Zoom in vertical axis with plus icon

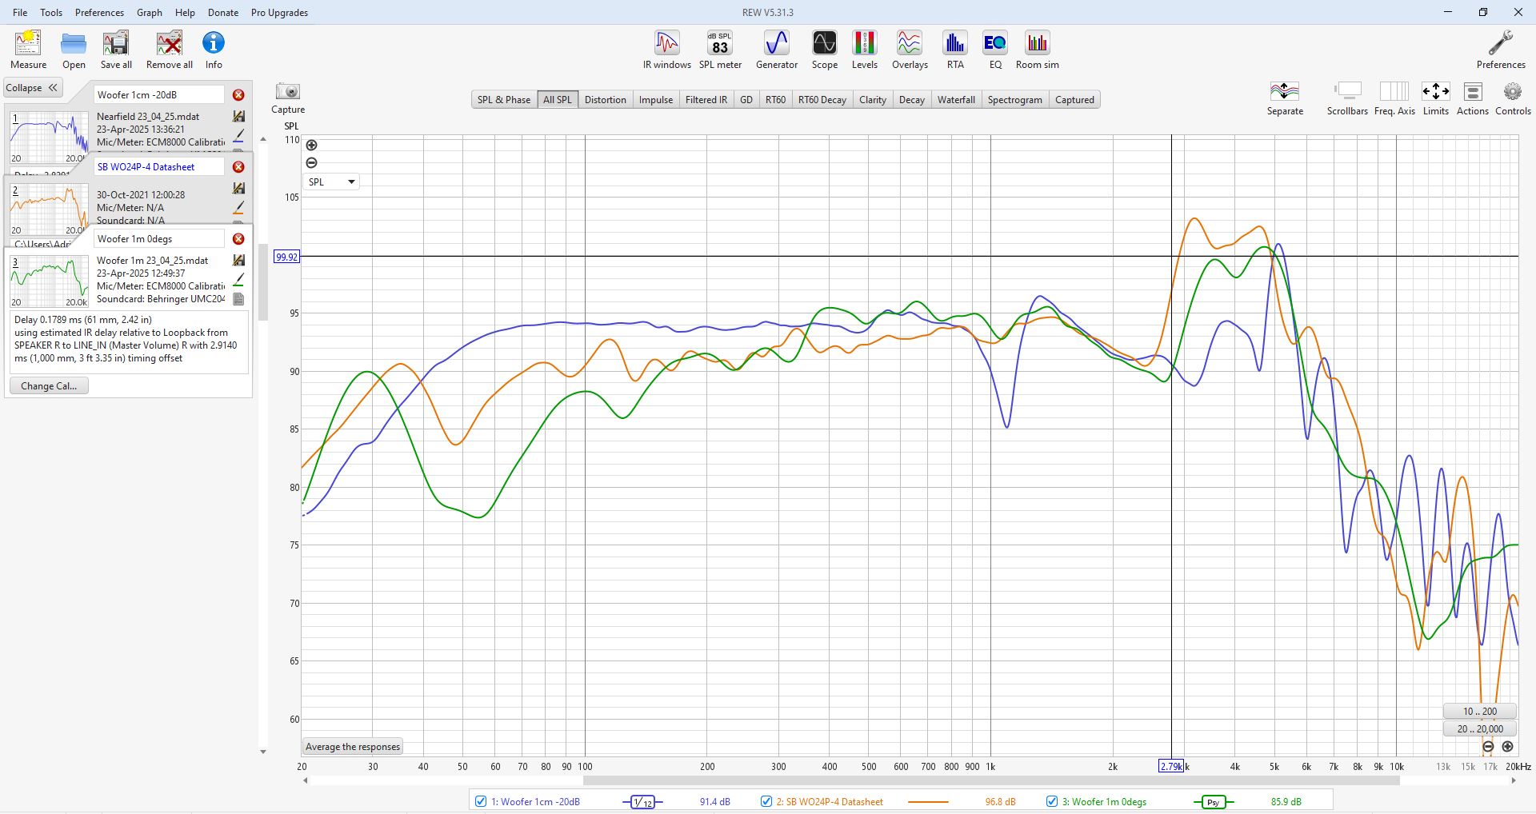(x=312, y=145)
